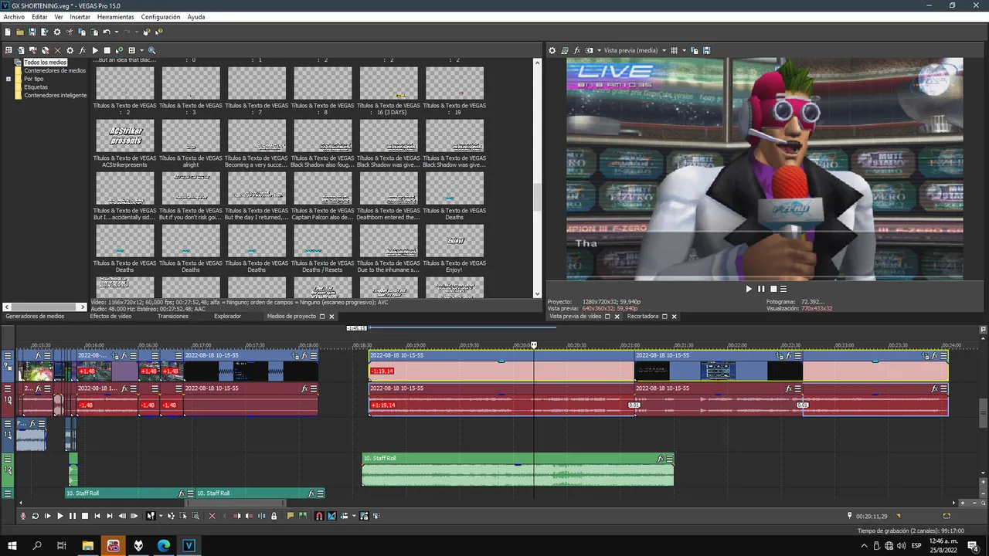
Task: Pause the preview window playback
Action: pos(760,289)
